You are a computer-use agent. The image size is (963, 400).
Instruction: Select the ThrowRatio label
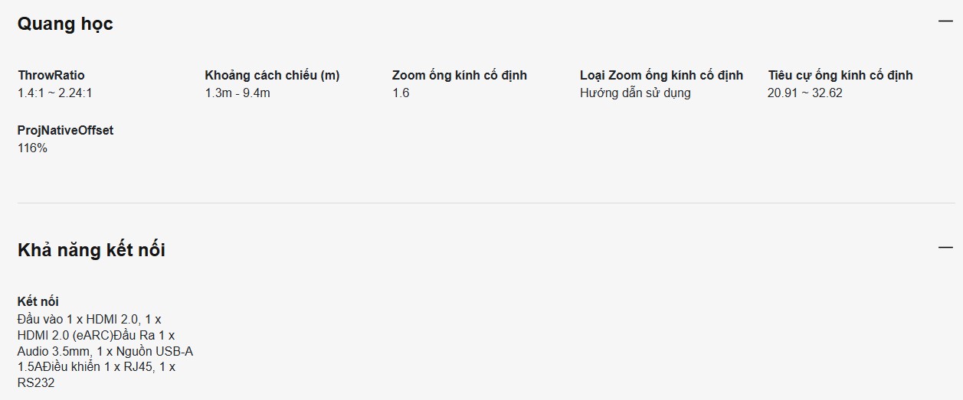point(51,75)
